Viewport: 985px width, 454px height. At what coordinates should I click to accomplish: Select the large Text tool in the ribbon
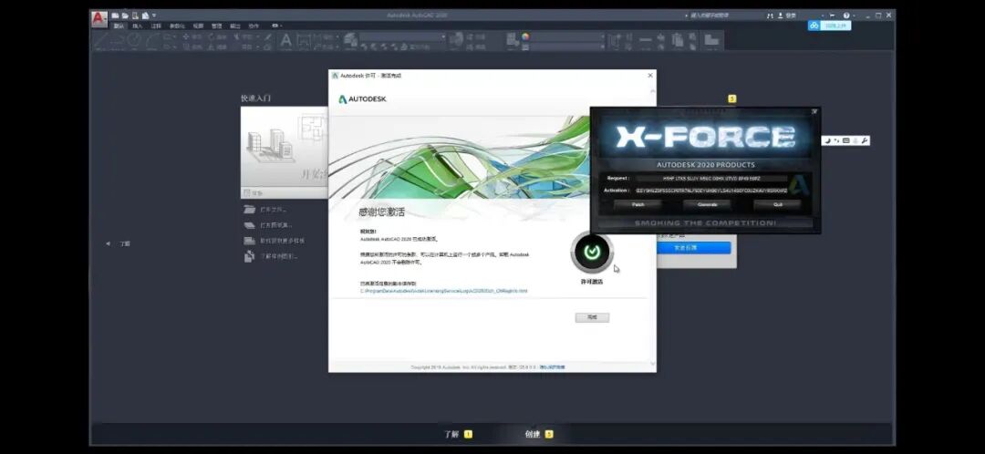pyautogui.click(x=285, y=40)
